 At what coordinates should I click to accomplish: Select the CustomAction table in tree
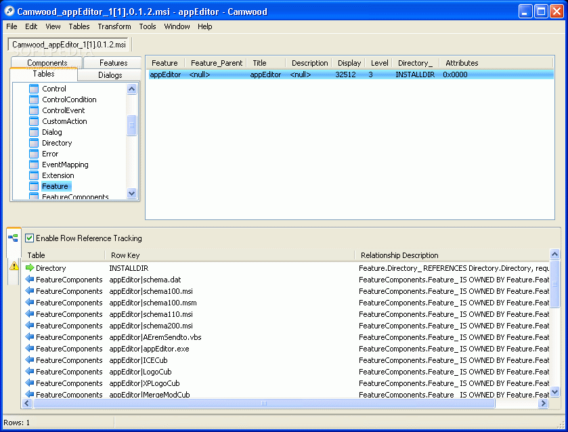pyautogui.click(x=64, y=121)
